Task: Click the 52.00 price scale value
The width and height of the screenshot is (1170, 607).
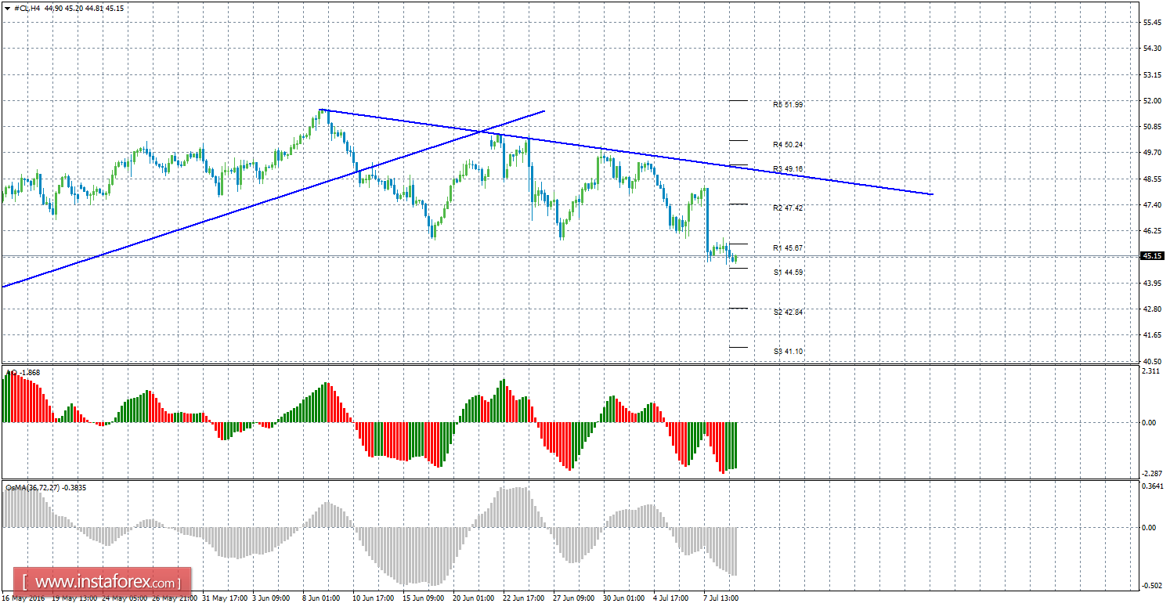Action: (1152, 101)
